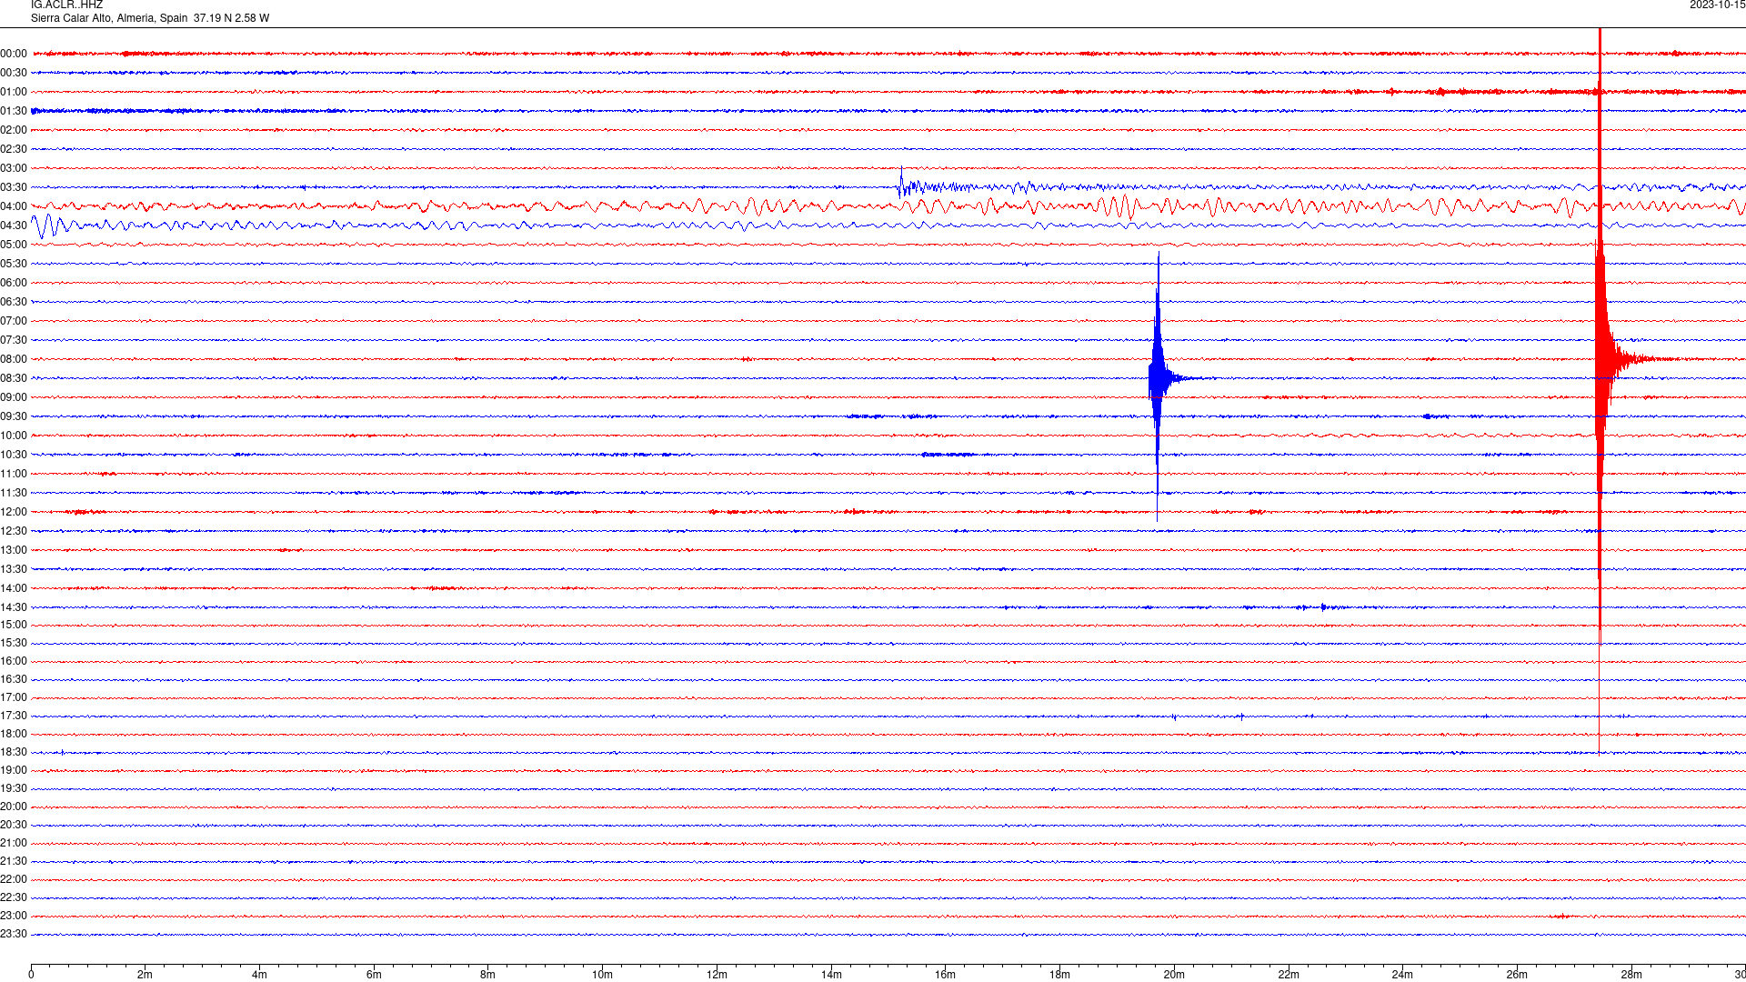Select the 03:00 row label

coord(14,168)
